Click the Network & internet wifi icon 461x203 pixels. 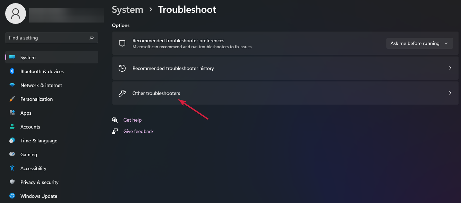click(x=12, y=85)
